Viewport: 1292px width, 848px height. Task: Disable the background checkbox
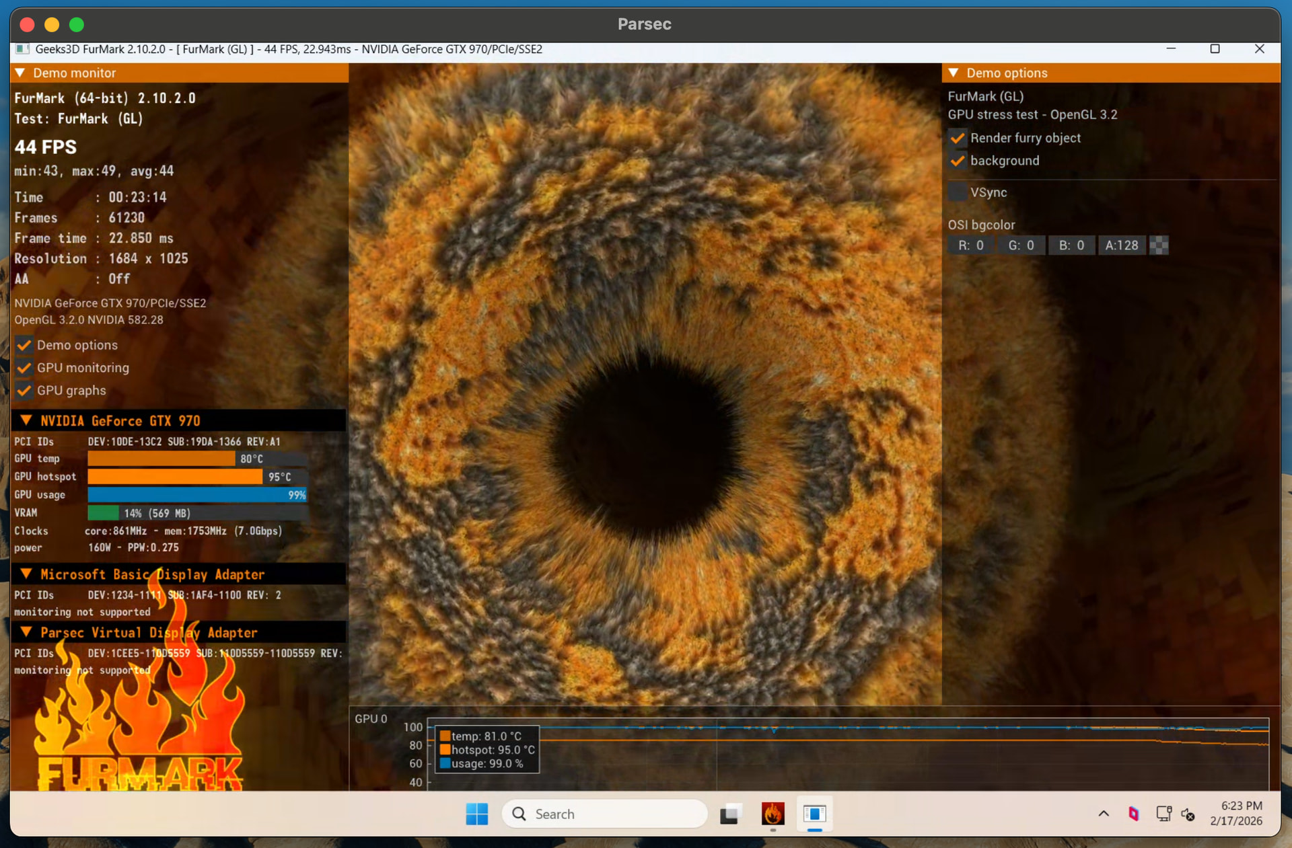(958, 161)
